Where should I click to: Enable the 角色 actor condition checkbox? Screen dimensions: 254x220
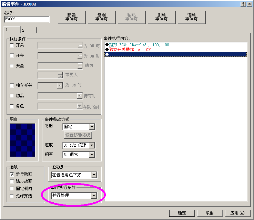pos(12,106)
